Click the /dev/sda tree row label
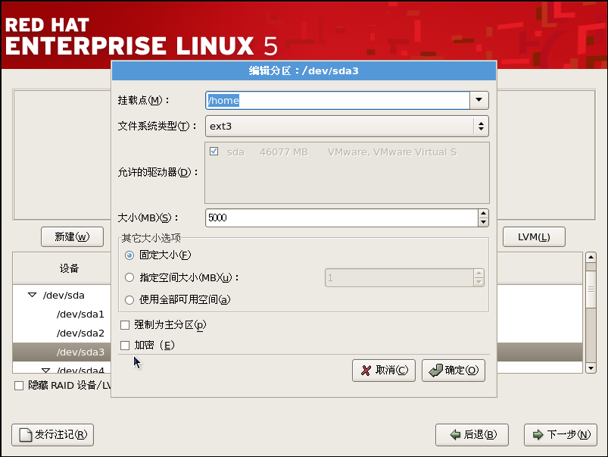Image resolution: width=608 pixels, height=457 pixels. point(64,295)
